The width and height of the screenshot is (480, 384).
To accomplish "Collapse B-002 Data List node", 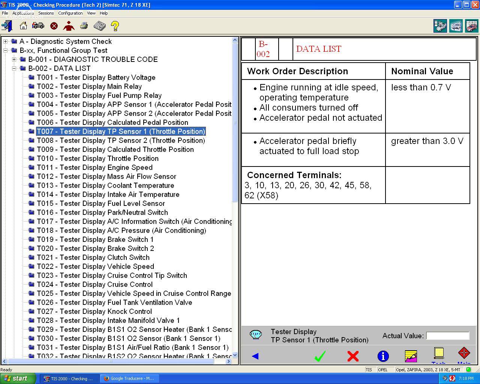I will pyautogui.click(x=14, y=68).
